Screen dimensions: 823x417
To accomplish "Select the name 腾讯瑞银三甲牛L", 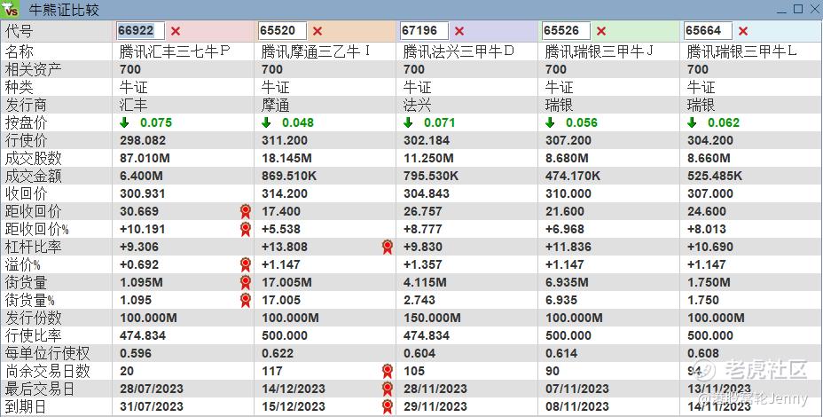I will [x=742, y=51].
